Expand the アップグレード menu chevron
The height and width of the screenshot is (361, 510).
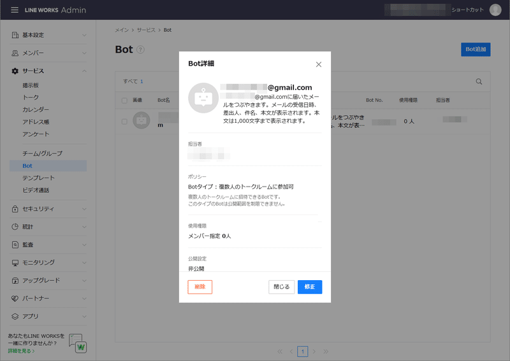pos(84,280)
